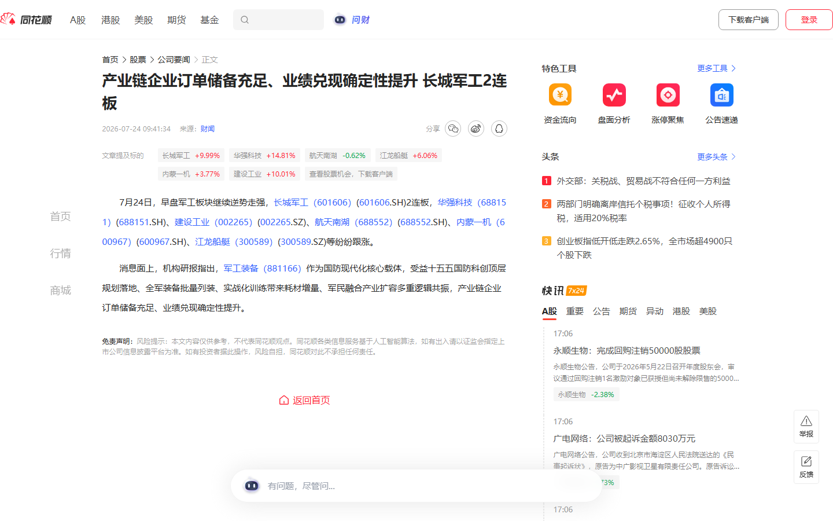
Task: Click 航天南湖 -0.62% stock tag
Action: [337, 156]
